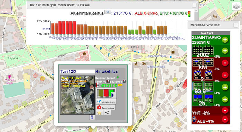Click the Avaa tarjous button
Image resolution: width=242 pixels, height=132 pixels.
(105, 108)
